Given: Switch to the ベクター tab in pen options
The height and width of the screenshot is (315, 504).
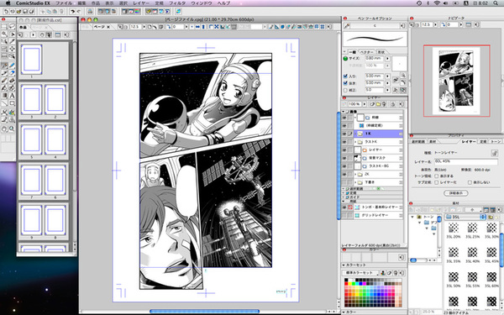Looking at the screenshot, I should (x=366, y=52).
